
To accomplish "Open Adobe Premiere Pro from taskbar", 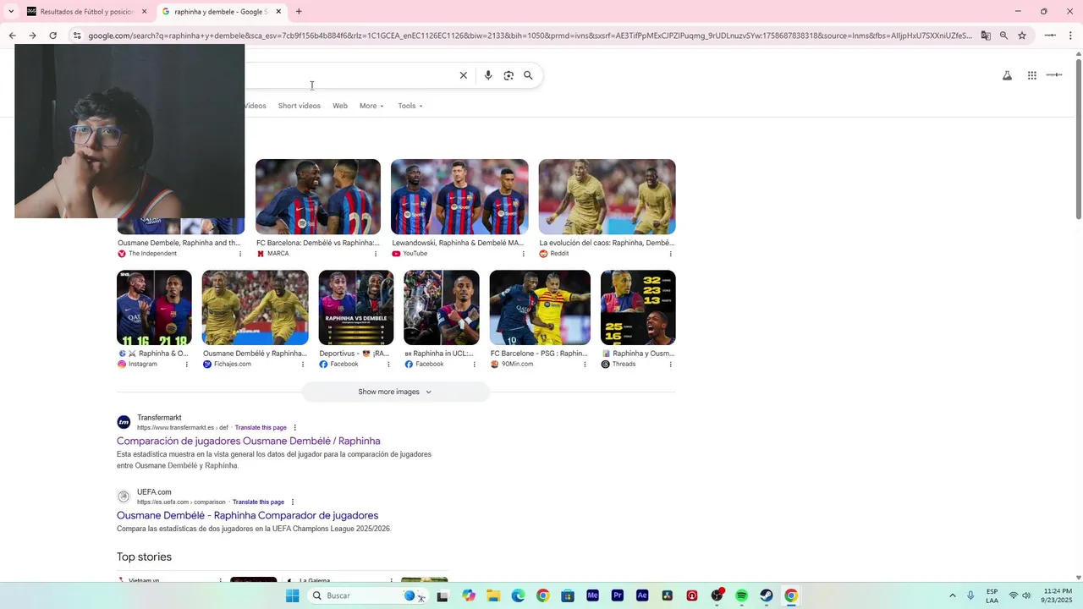I will pos(618,595).
